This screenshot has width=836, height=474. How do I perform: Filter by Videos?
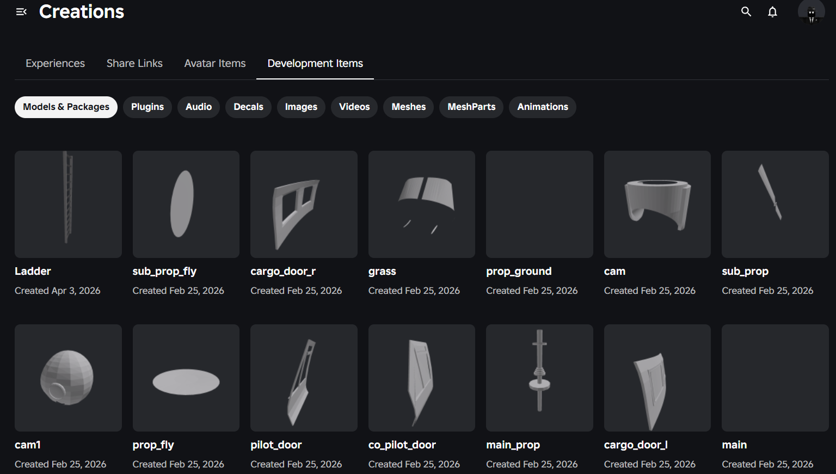[354, 107]
